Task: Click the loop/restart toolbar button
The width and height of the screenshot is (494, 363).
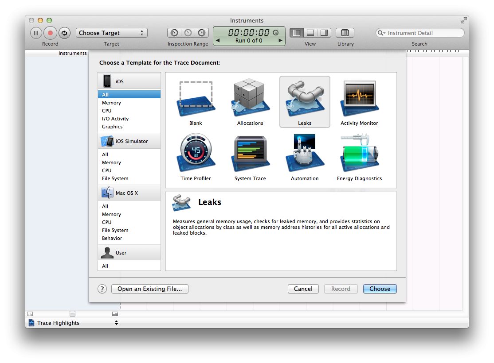Action: point(64,33)
